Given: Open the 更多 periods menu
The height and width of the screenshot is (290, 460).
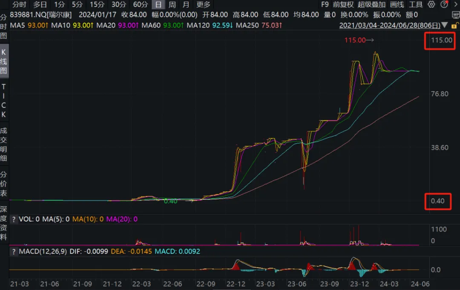Looking at the screenshot, I should [203, 5].
